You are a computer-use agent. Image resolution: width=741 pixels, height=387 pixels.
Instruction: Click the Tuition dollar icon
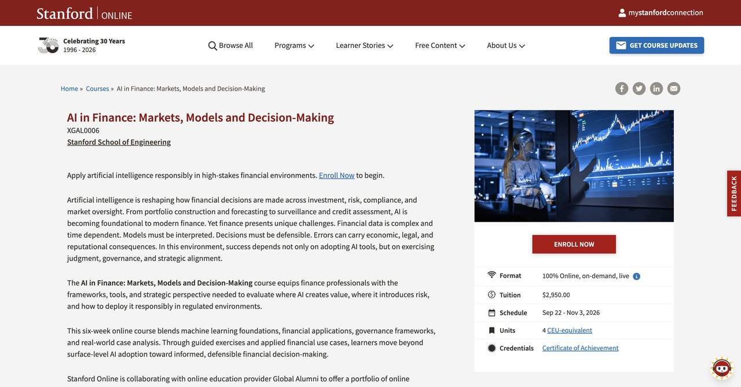[492, 295]
